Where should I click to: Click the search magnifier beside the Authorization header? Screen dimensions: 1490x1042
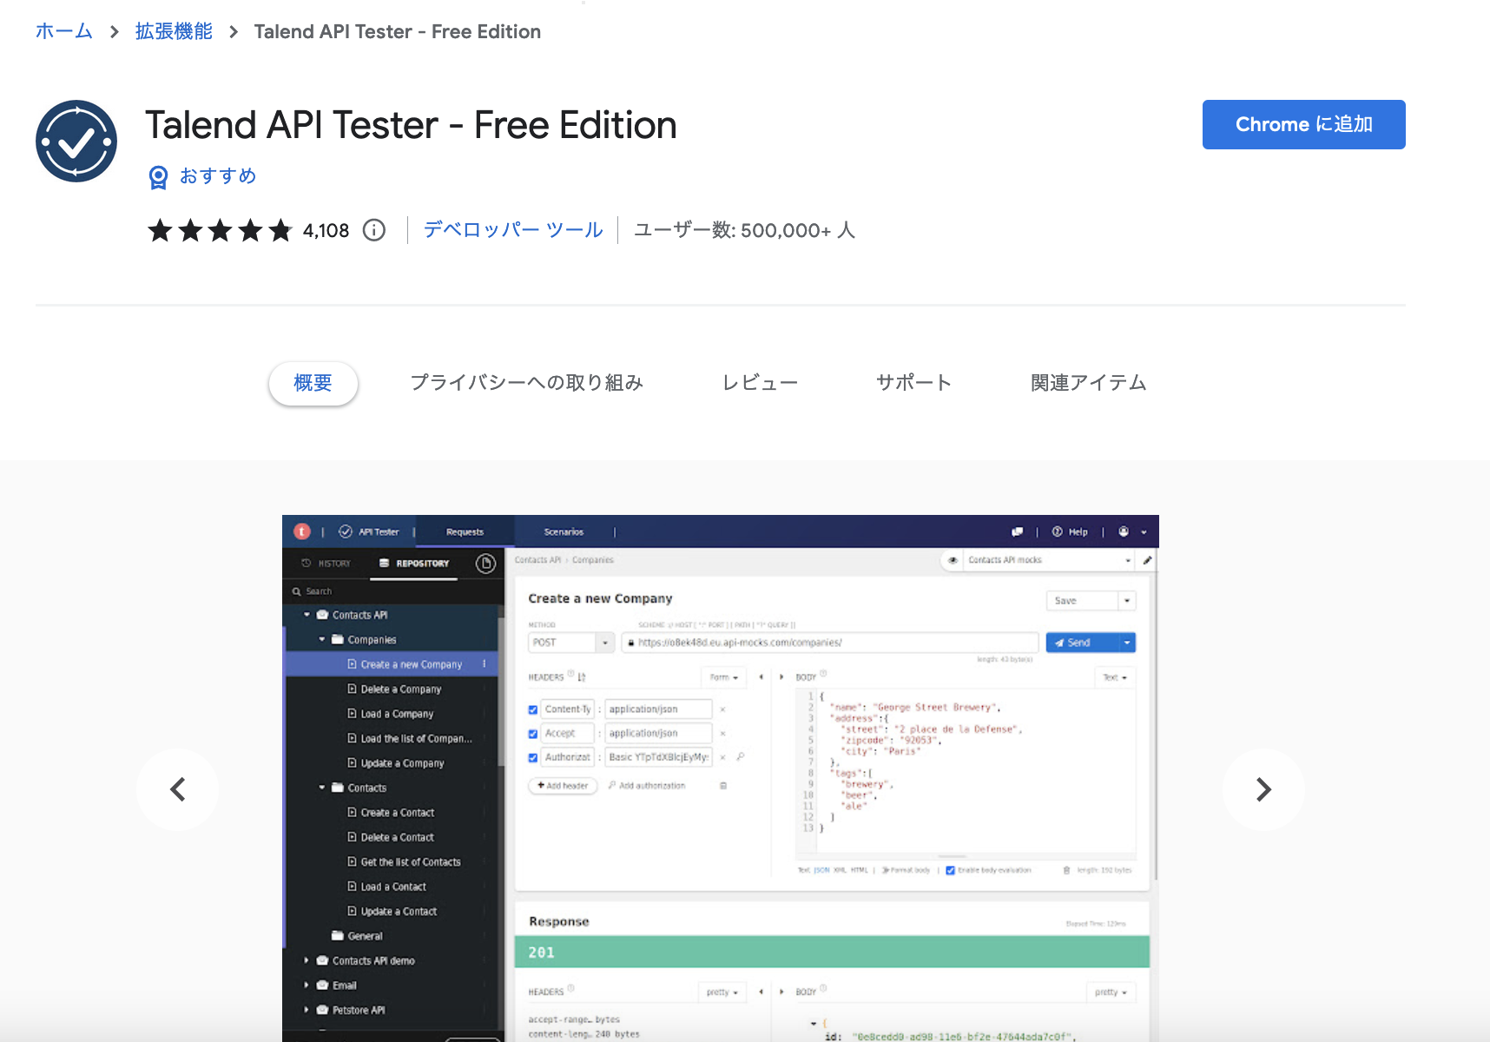pyautogui.click(x=741, y=757)
